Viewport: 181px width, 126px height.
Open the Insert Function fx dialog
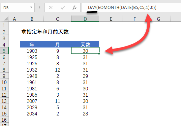74,8
